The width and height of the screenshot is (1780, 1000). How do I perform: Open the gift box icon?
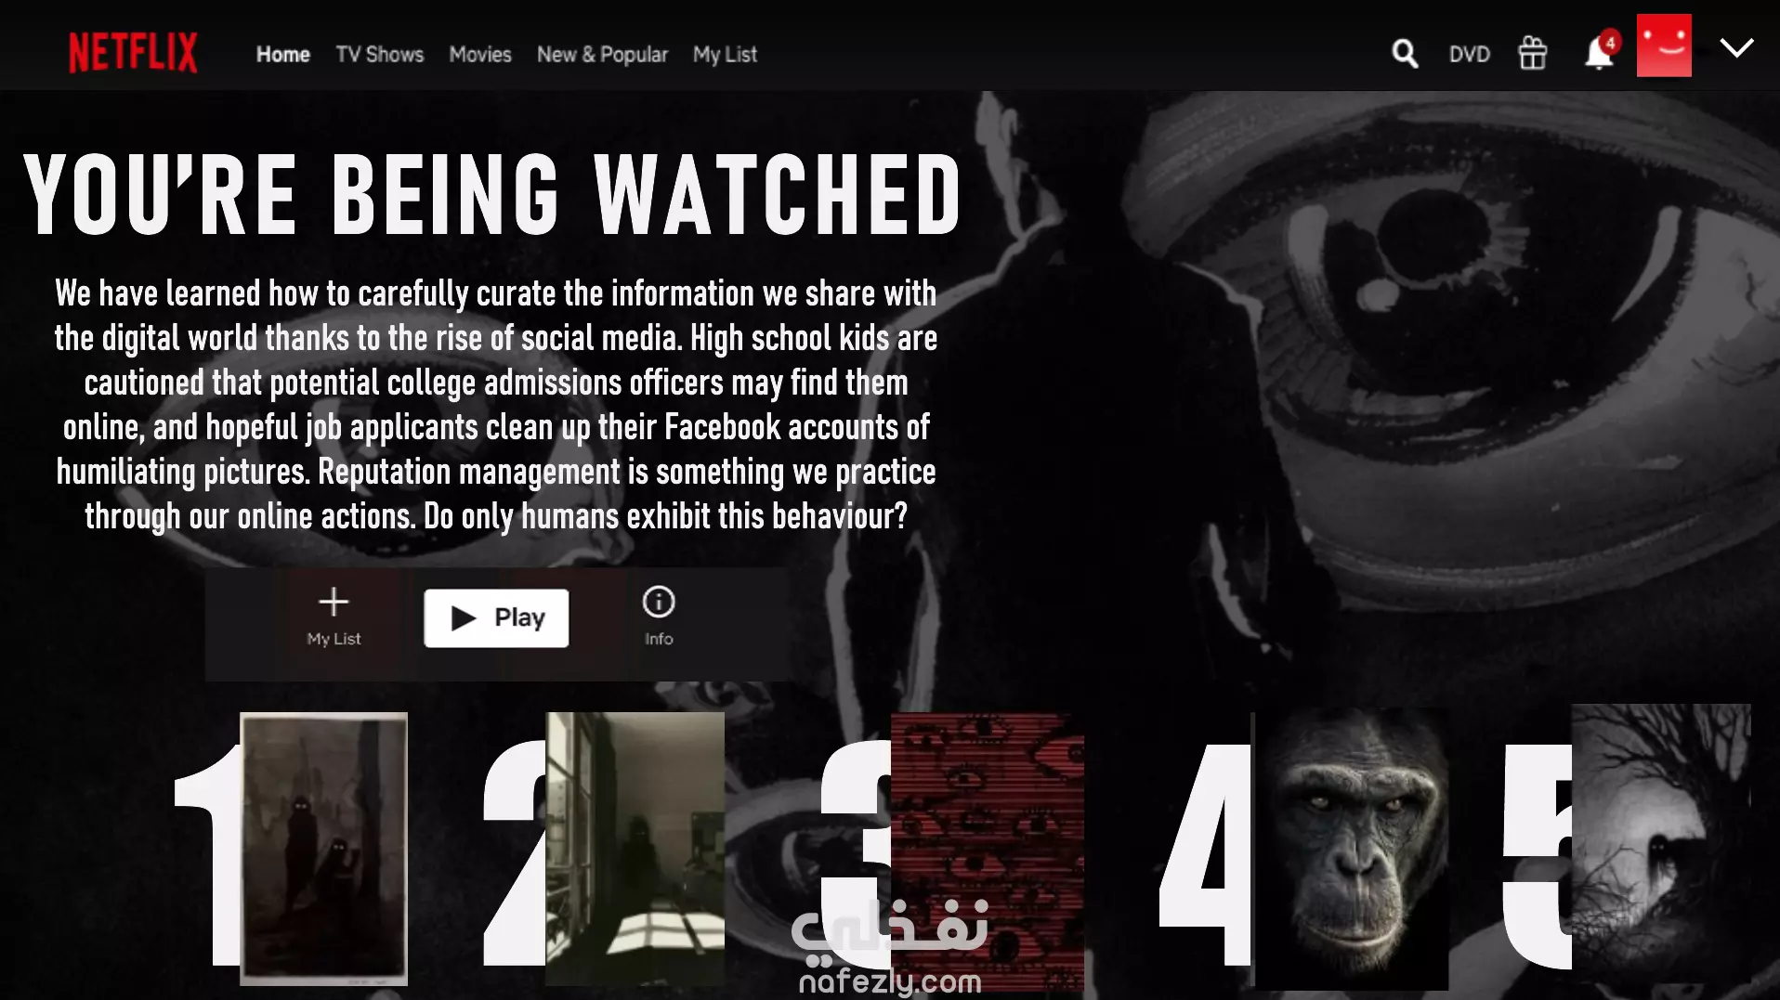click(x=1532, y=53)
